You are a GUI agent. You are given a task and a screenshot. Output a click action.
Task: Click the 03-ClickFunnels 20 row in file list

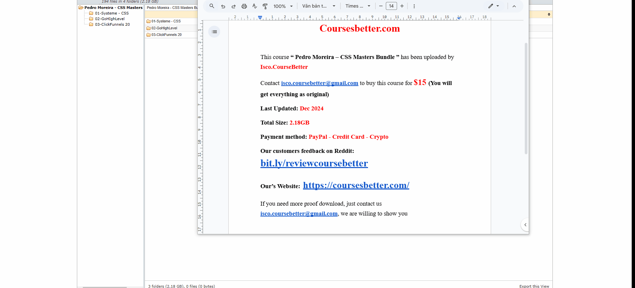pyautogui.click(x=171, y=35)
